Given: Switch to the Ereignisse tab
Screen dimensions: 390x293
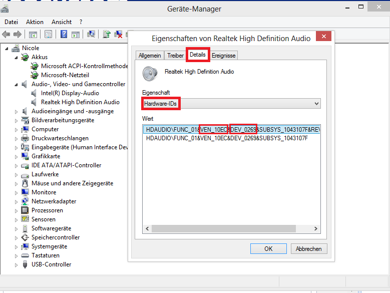Looking at the screenshot, I should coord(224,56).
